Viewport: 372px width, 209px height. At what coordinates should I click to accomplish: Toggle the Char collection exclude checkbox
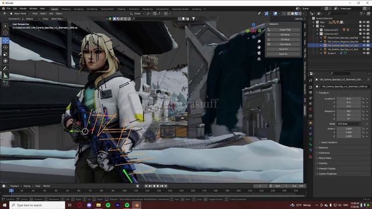point(360,26)
